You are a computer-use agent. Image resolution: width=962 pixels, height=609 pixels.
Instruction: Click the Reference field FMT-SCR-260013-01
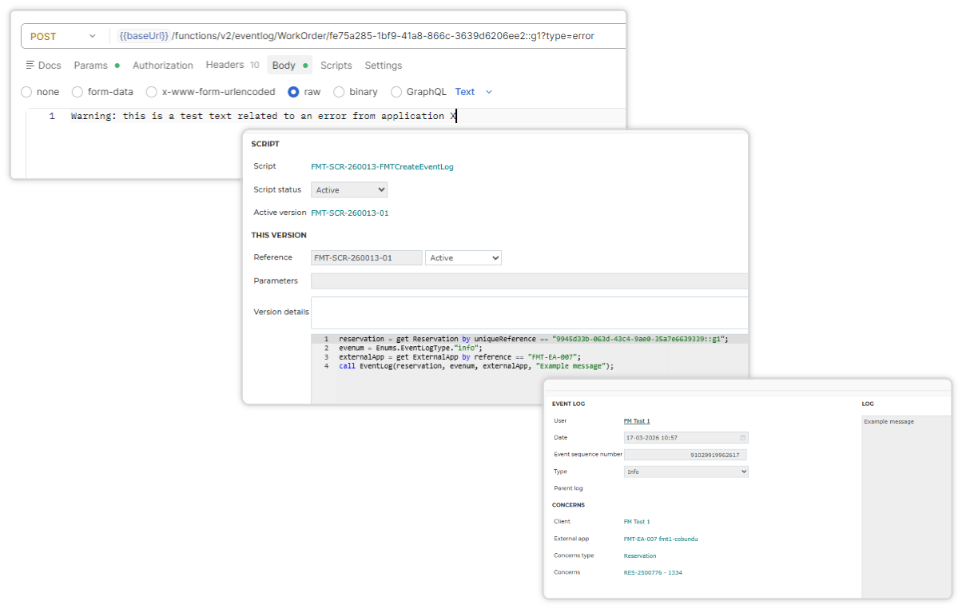pyautogui.click(x=367, y=258)
